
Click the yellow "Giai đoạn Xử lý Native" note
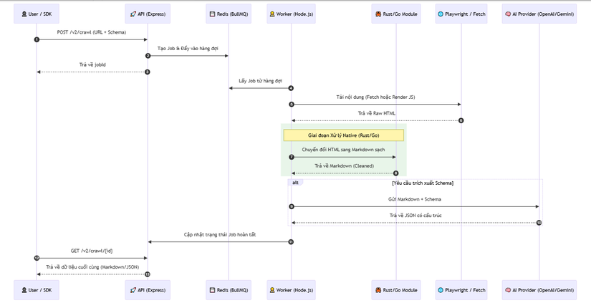[344, 135]
